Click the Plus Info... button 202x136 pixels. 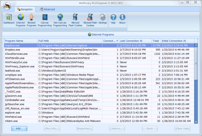[52, 129]
